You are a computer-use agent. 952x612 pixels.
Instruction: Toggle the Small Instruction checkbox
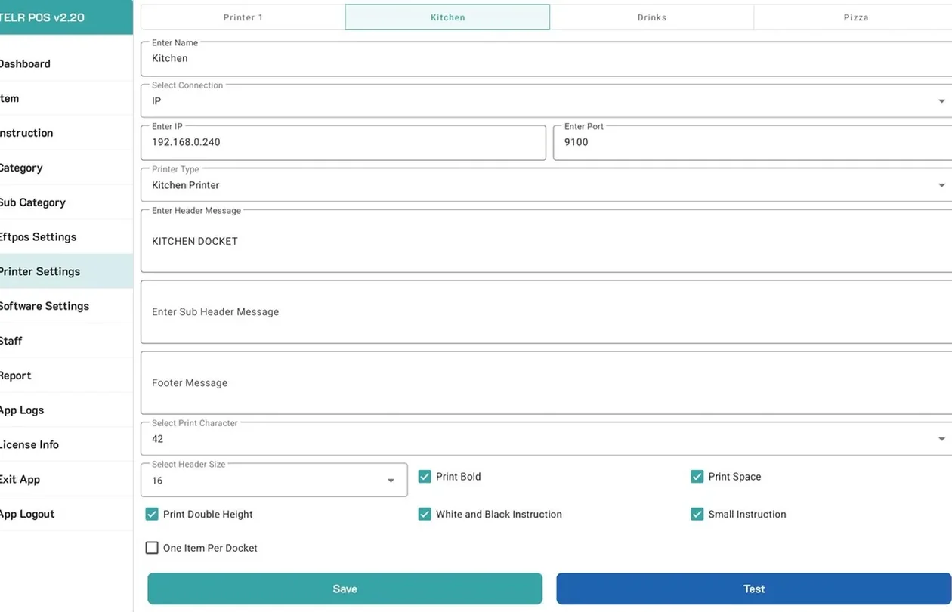[697, 515]
